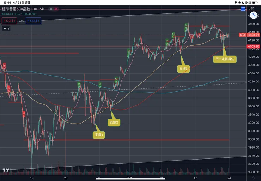The image size is (261, 181).
Task: Tap the battery icon showing 54%
Action: coord(255,2)
